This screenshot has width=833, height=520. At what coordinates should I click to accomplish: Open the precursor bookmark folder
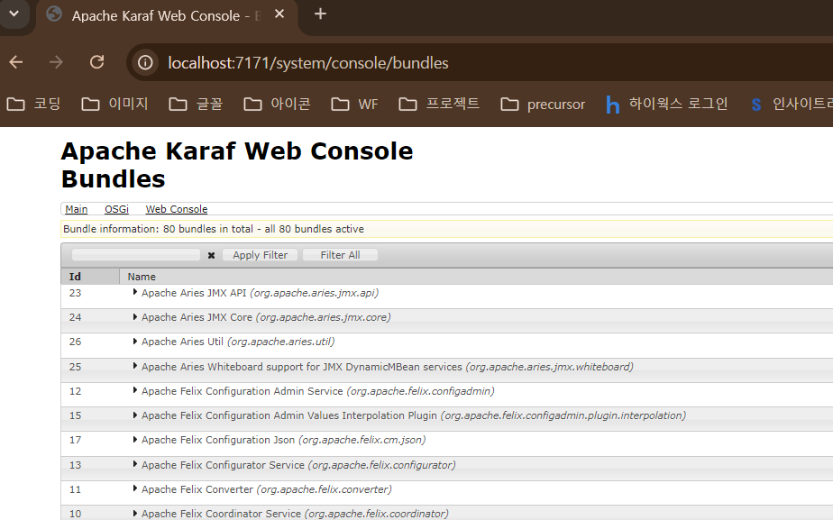[543, 105]
